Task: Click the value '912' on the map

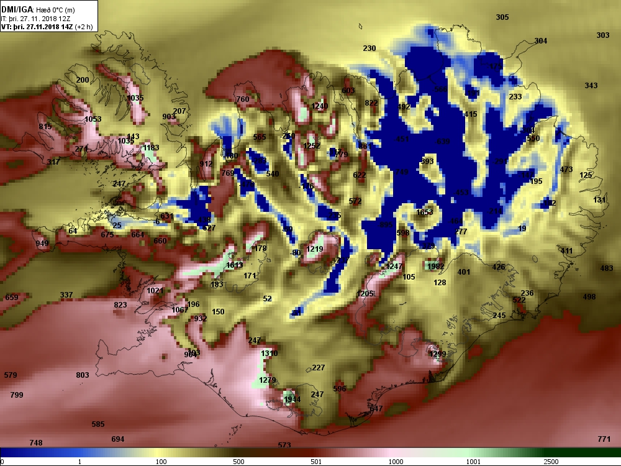Action: (x=206, y=164)
